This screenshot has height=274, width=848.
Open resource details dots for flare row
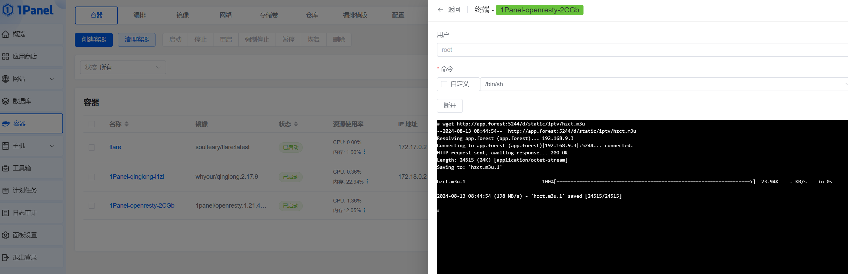365,152
